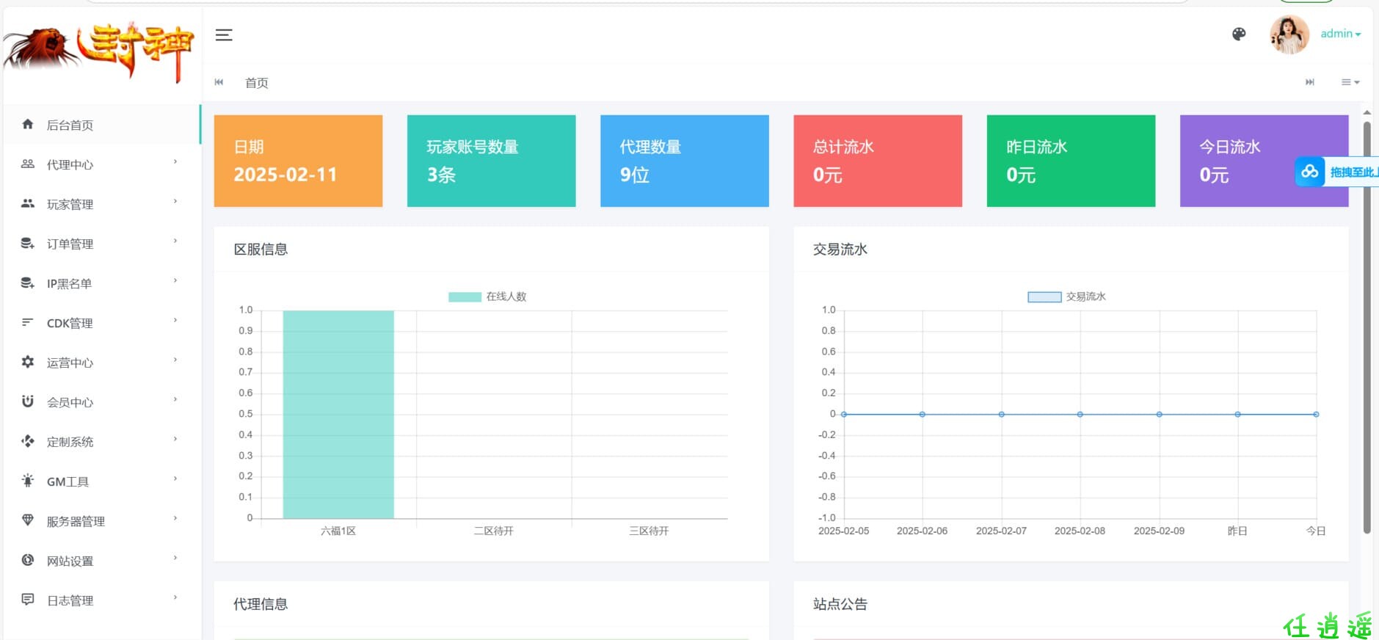Open the 代理中心 sidebar menu

click(x=102, y=164)
